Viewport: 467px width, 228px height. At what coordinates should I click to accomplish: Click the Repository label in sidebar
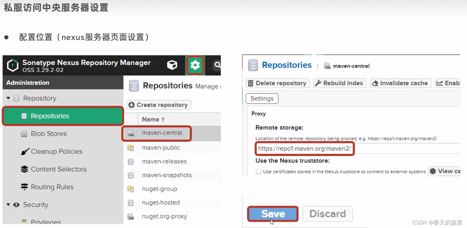click(x=40, y=98)
